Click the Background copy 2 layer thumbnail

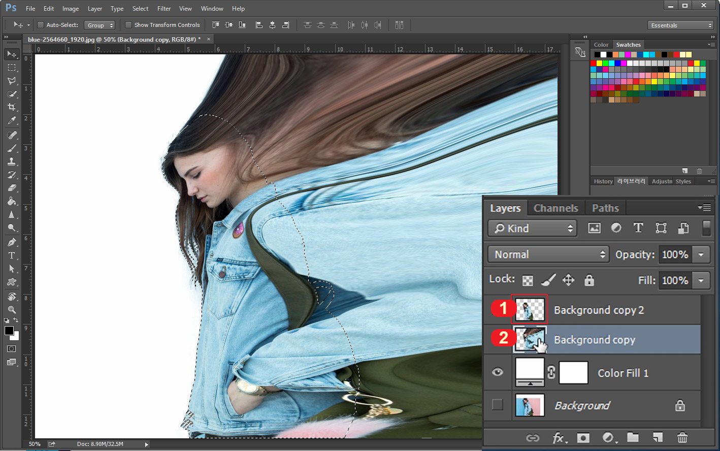(x=530, y=309)
